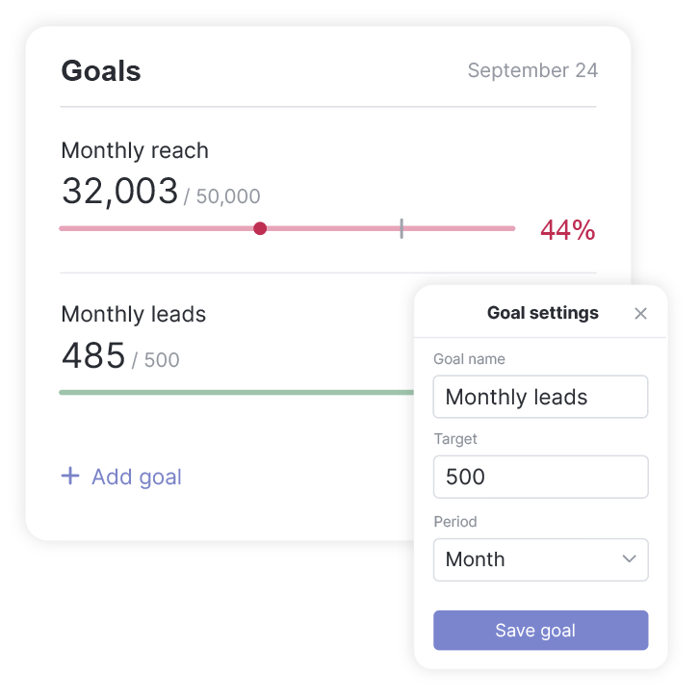Click the 44% percentage label
Image resolution: width=699 pixels, height=700 pixels.
coord(568,230)
